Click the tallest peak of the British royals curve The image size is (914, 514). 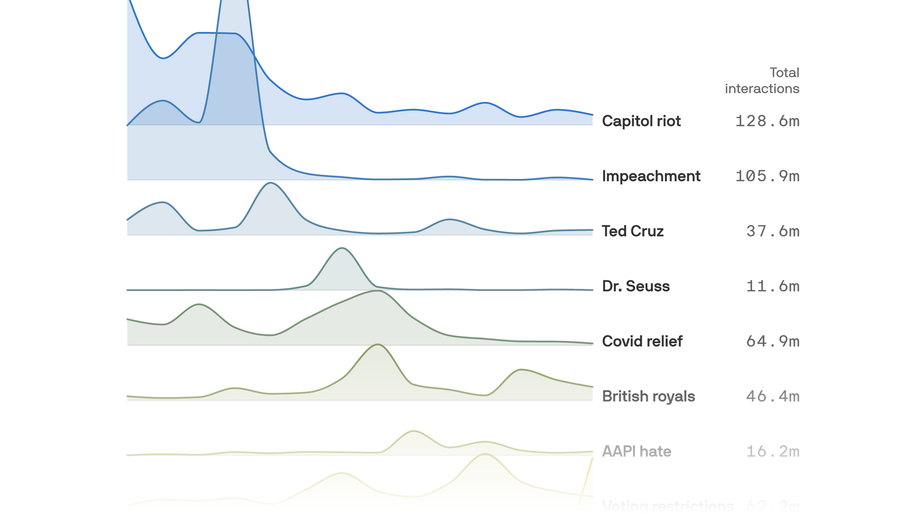coord(378,345)
